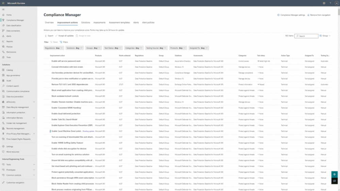Screen dimensions: 340x191
Task: Open the Testing Source filter dropdown
Action: [156, 48]
